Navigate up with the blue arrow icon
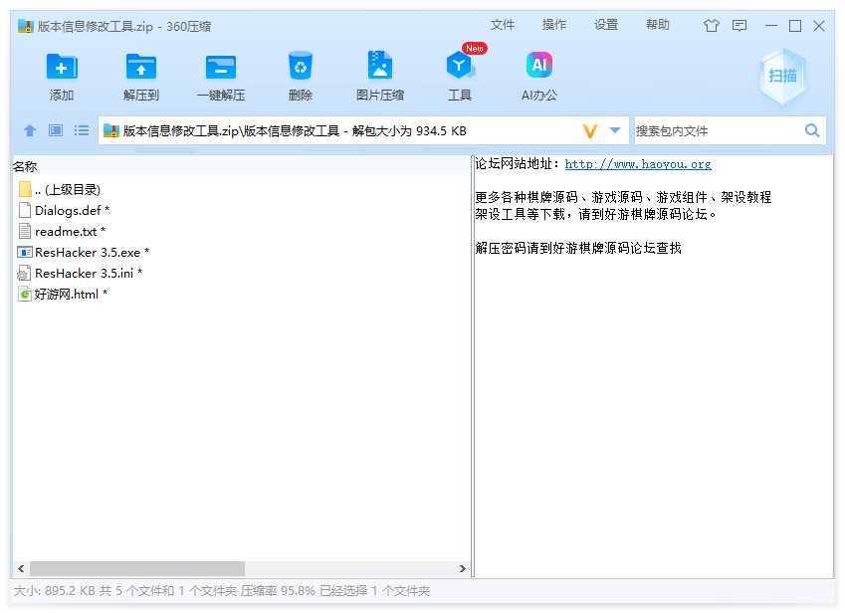Viewport: 845px width, 613px height. 30,130
